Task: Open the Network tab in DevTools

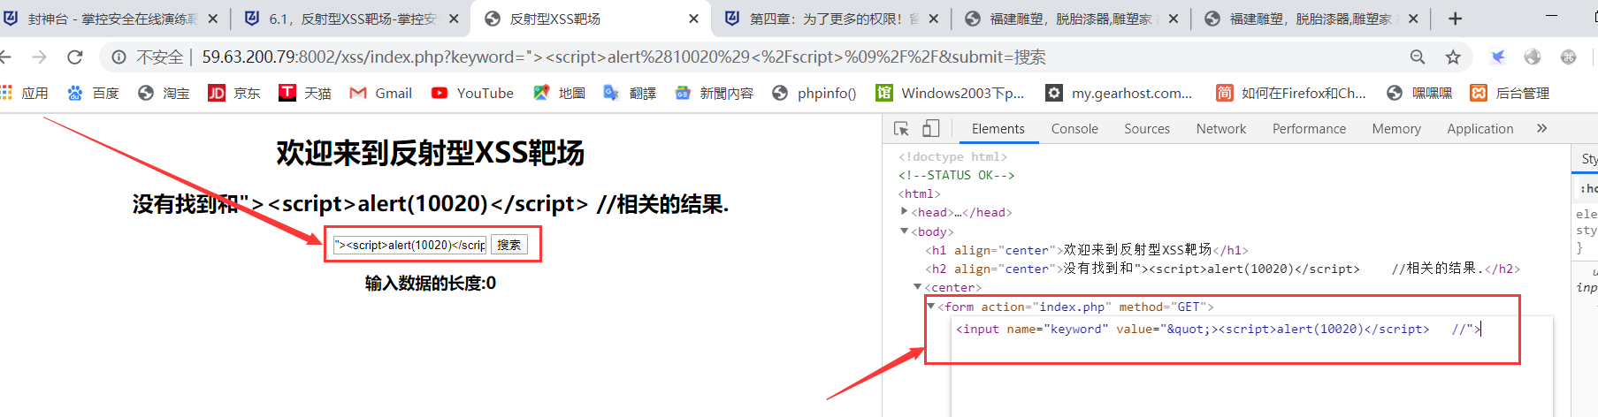Action: point(1221,129)
